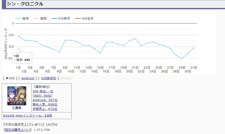Click the pink data point for 1日
The image size is (225, 134).
[x=18, y=49]
